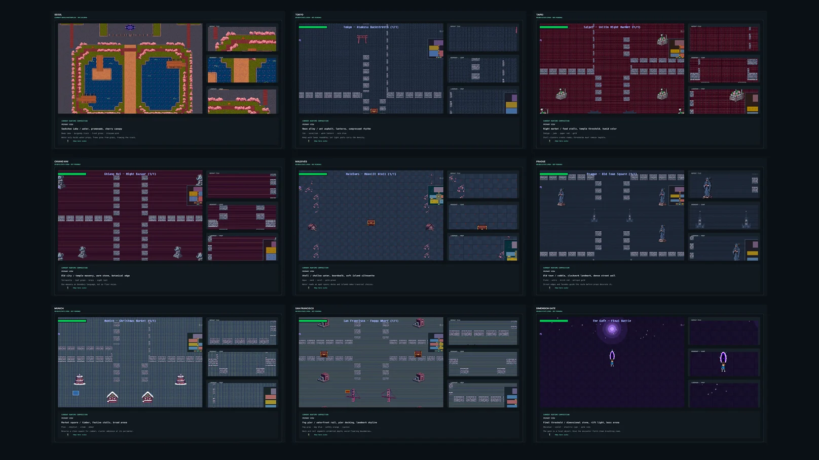Click the Prague Old Town Square main map

(x=612, y=216)
